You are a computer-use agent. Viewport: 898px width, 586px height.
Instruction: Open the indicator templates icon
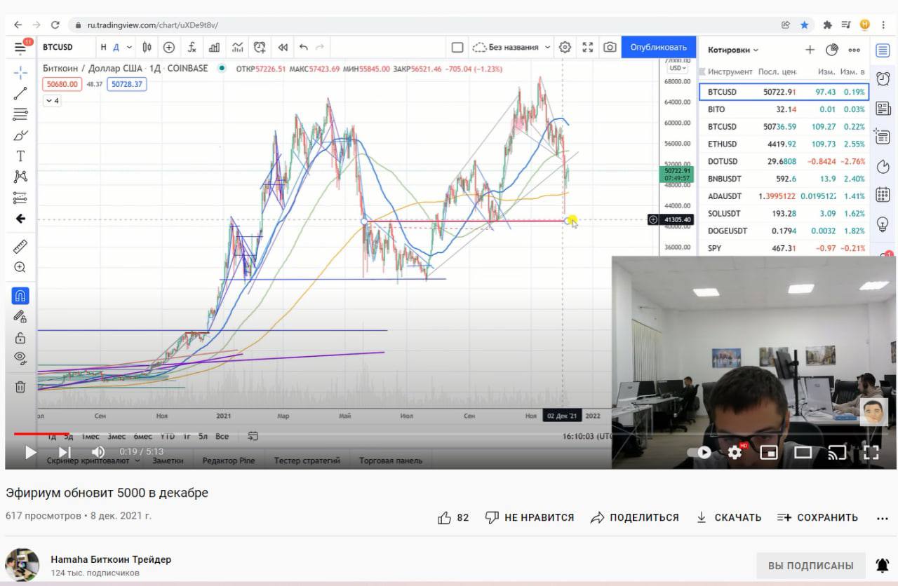[x=238, y=48]
